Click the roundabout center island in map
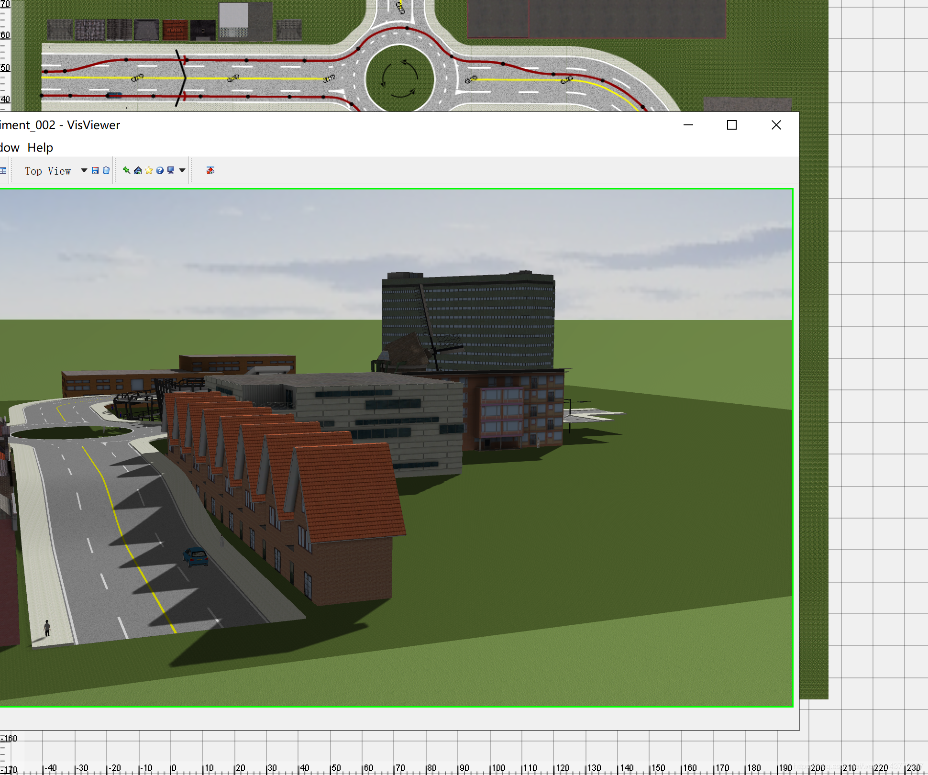928x775 pixels. (399, 79)
